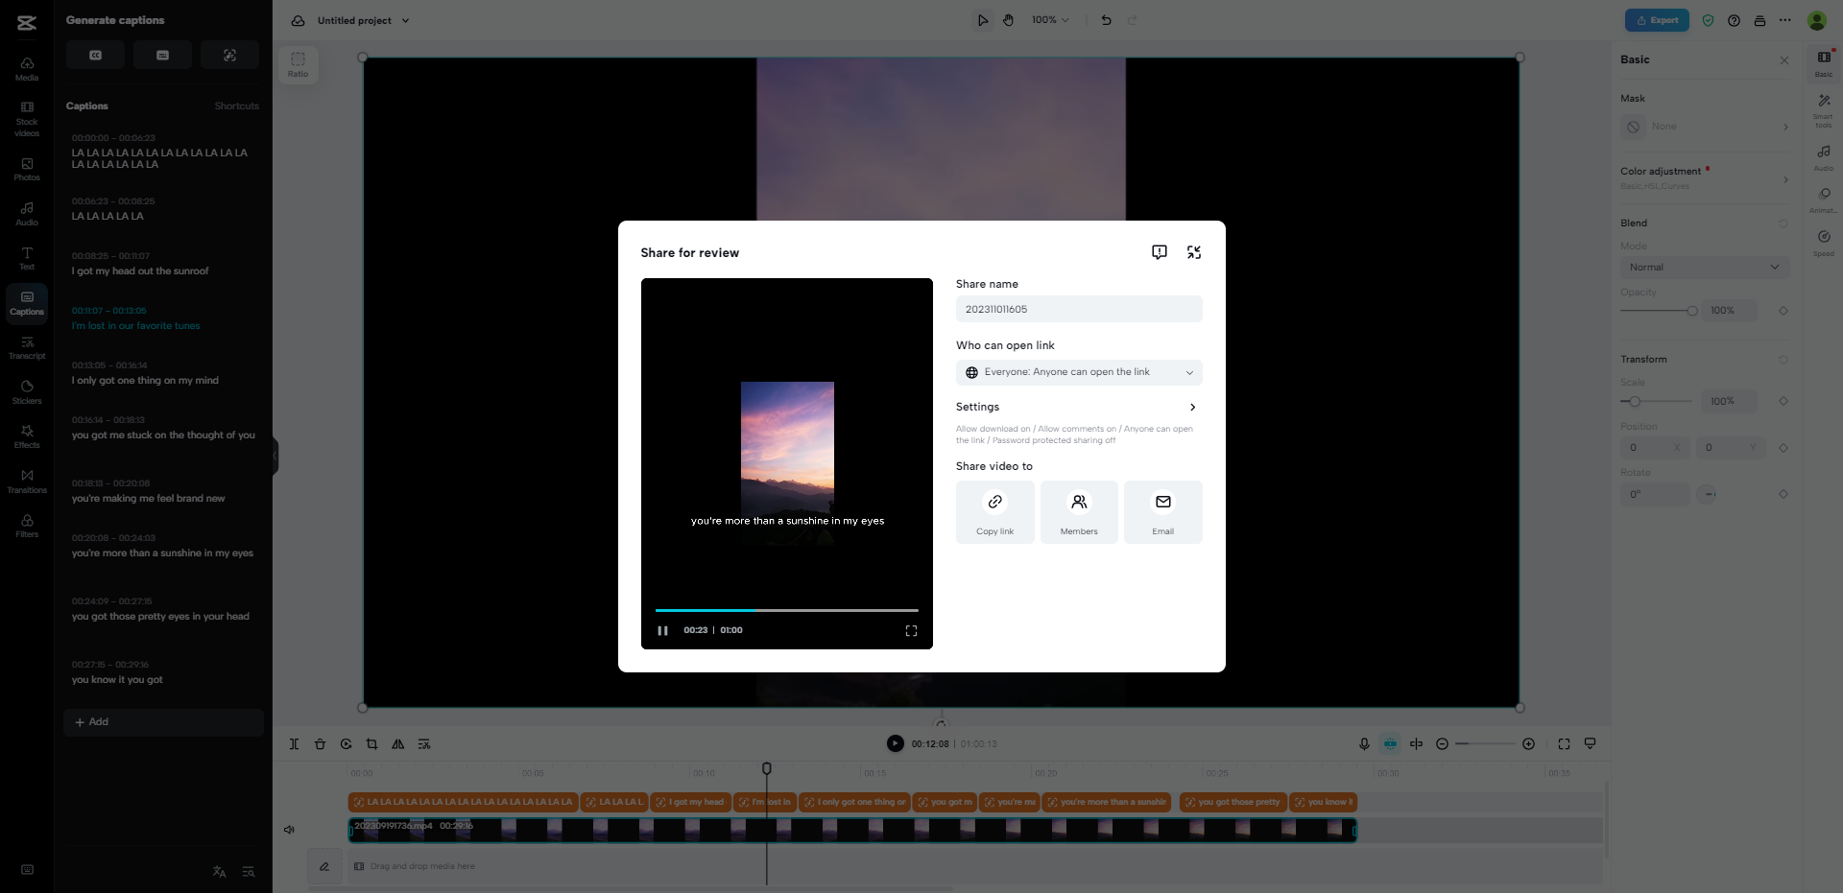Open the Filters panel
The image size is (1843, 893).
(x=27, y=526)
